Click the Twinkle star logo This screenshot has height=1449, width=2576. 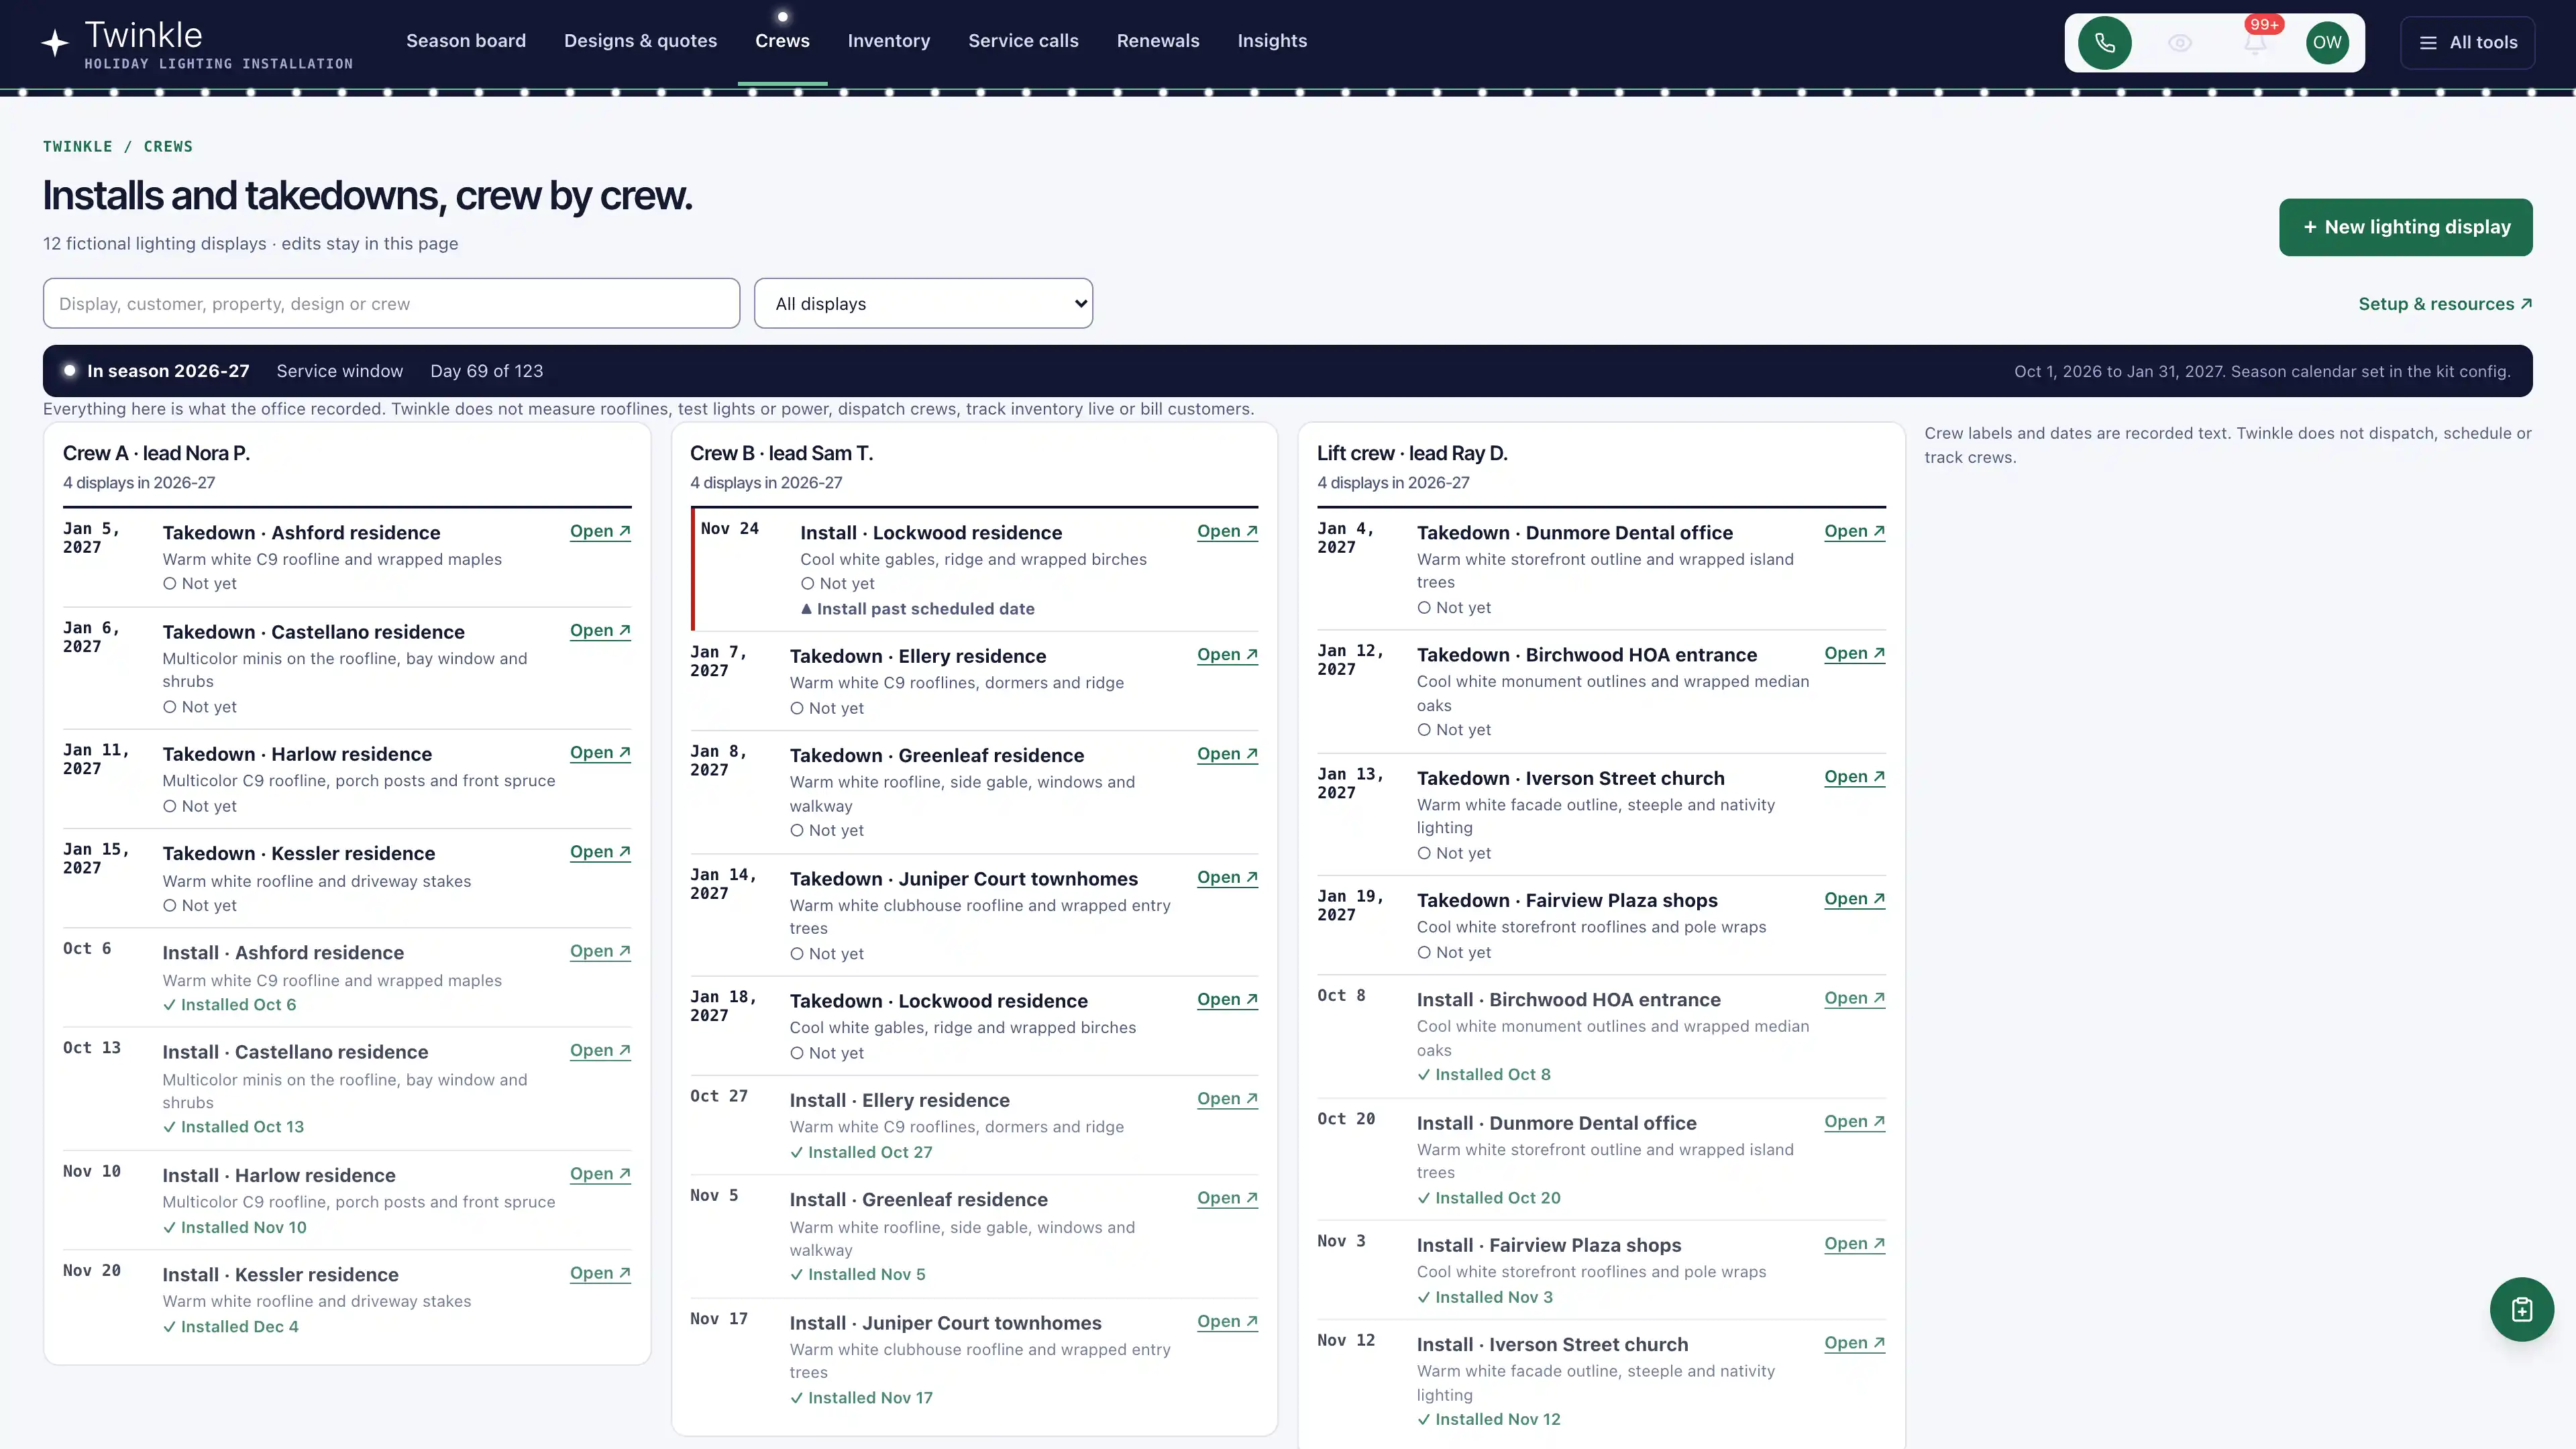(x=55, y=43)
